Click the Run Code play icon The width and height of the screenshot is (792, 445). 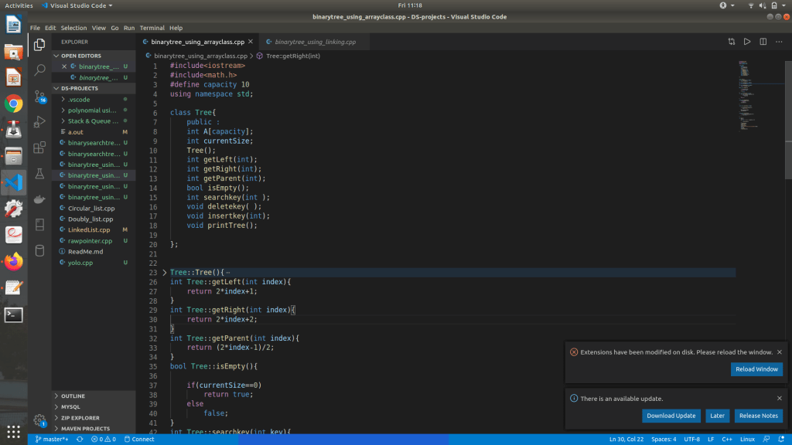click(x=747, y=42)
